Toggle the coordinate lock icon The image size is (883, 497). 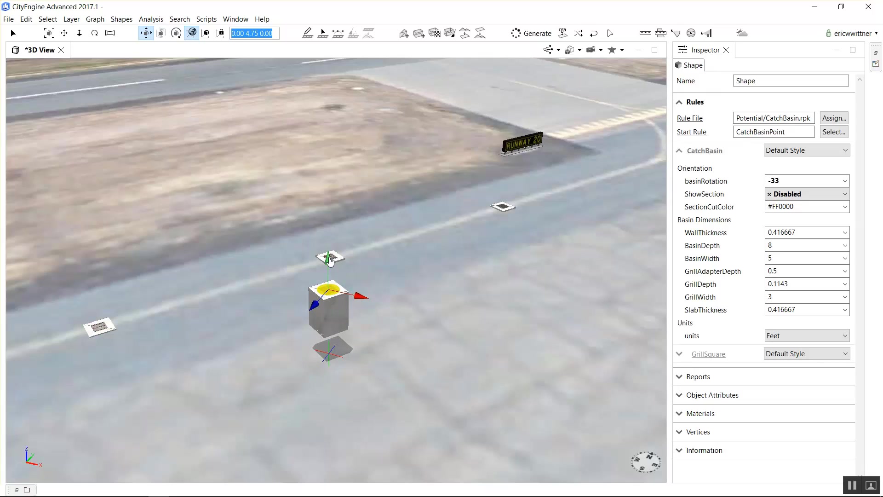(x=221, y=33)
